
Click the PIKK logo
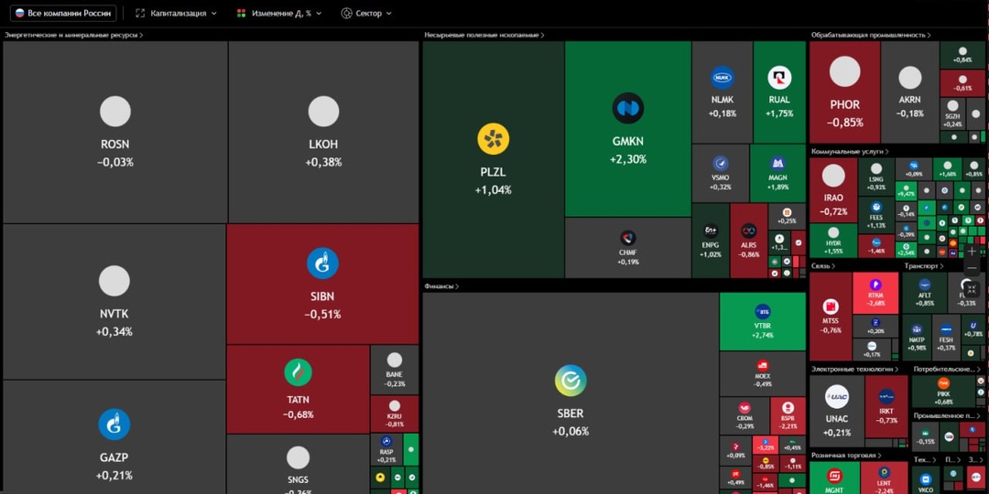pyautogui.click(x=944, y=382)
